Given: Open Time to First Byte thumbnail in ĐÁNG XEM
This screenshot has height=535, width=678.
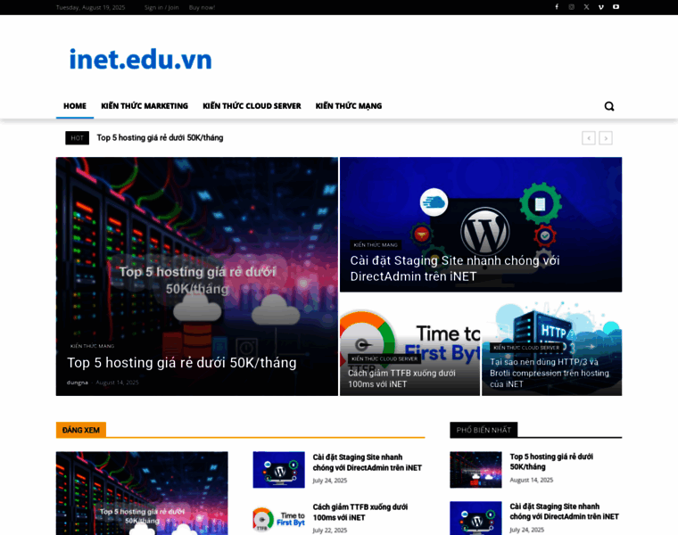Looking at the screenshot, I should pos(279,519).
